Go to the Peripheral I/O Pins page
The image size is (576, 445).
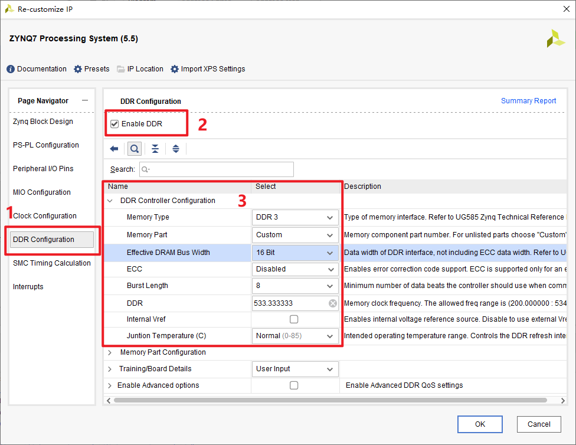[43, 169]
